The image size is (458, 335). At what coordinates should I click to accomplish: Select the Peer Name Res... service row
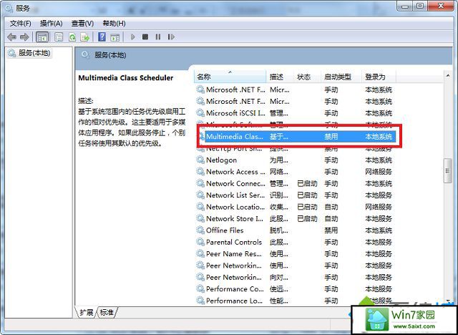click(x=296, y=254)
